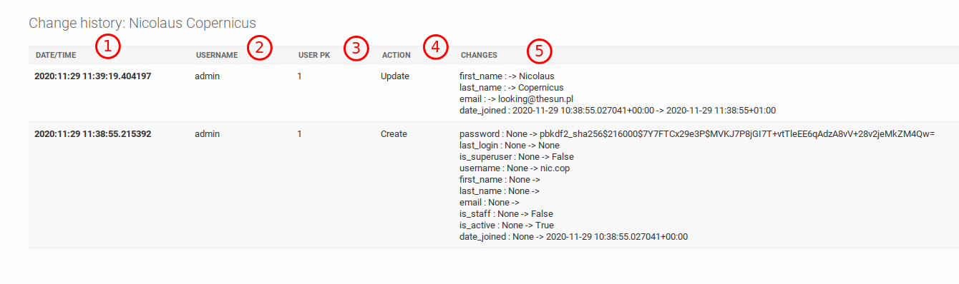Select timestamp 2020:11:29 11:38:55.215392
959x284 pixels.
[93, 133]
